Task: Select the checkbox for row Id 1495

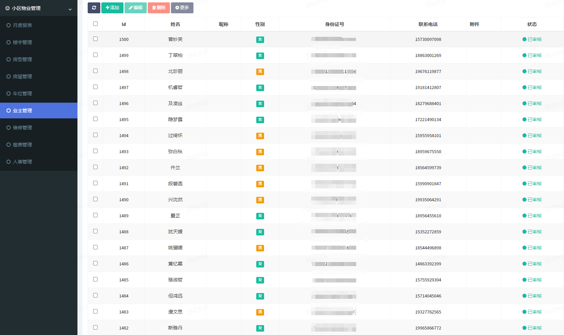Action: pos(95,119)
